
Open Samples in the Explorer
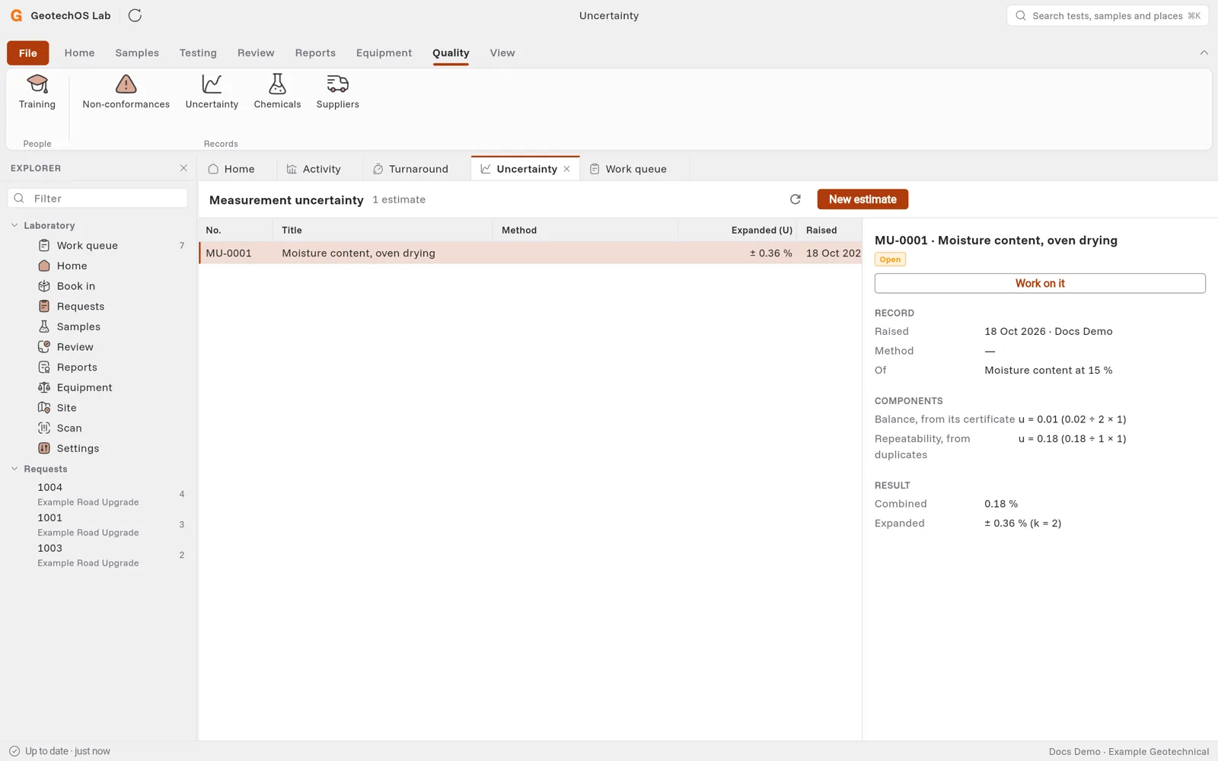click(x=98, y=326)
